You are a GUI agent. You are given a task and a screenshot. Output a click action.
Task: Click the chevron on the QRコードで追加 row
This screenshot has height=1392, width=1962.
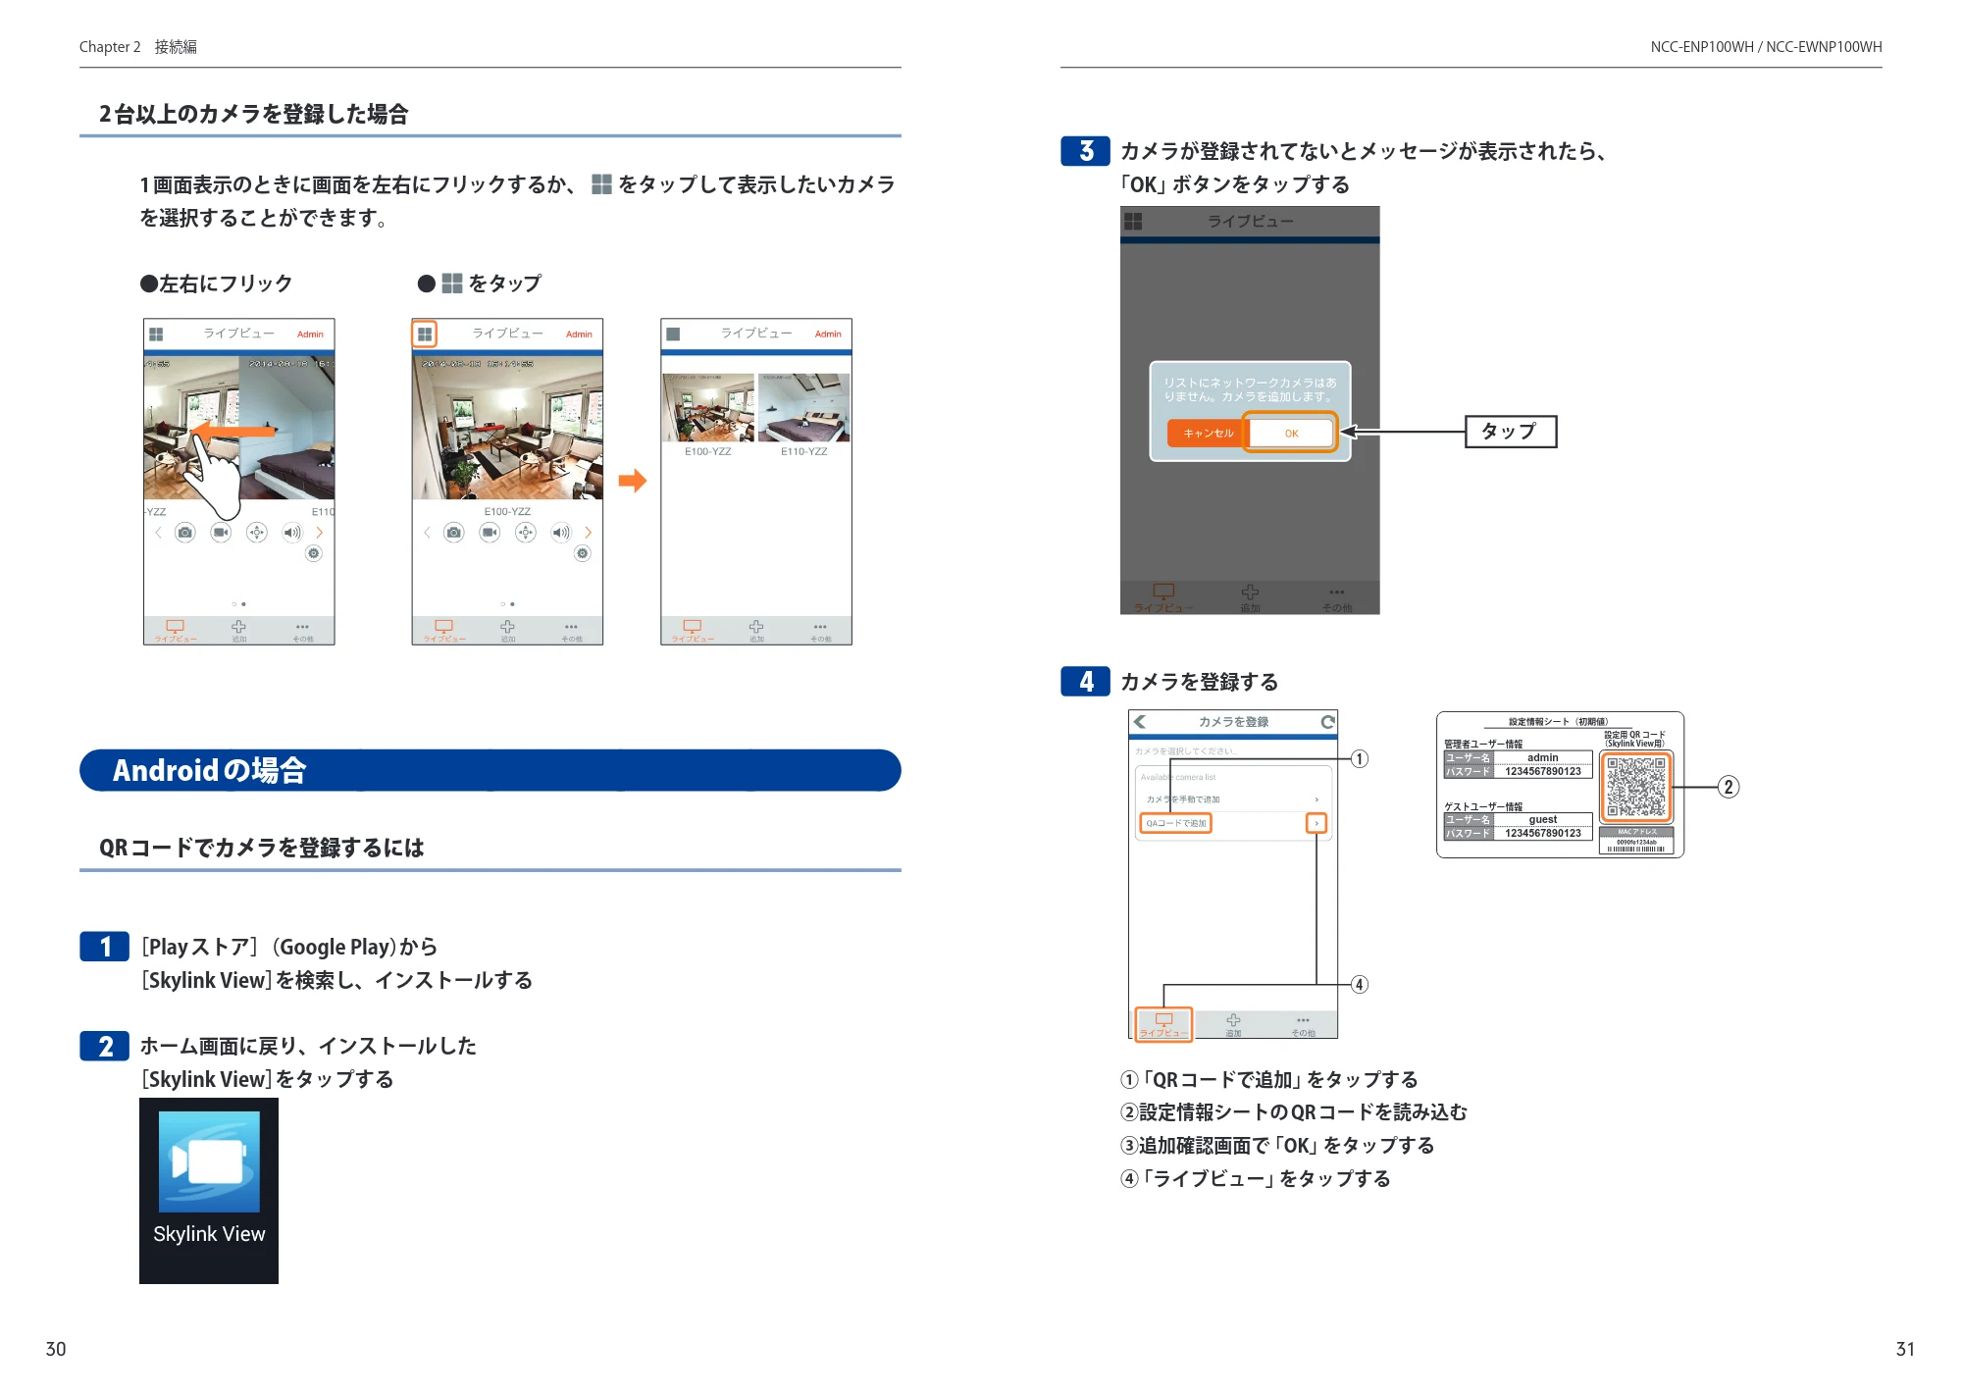(x=1317, y=823)
